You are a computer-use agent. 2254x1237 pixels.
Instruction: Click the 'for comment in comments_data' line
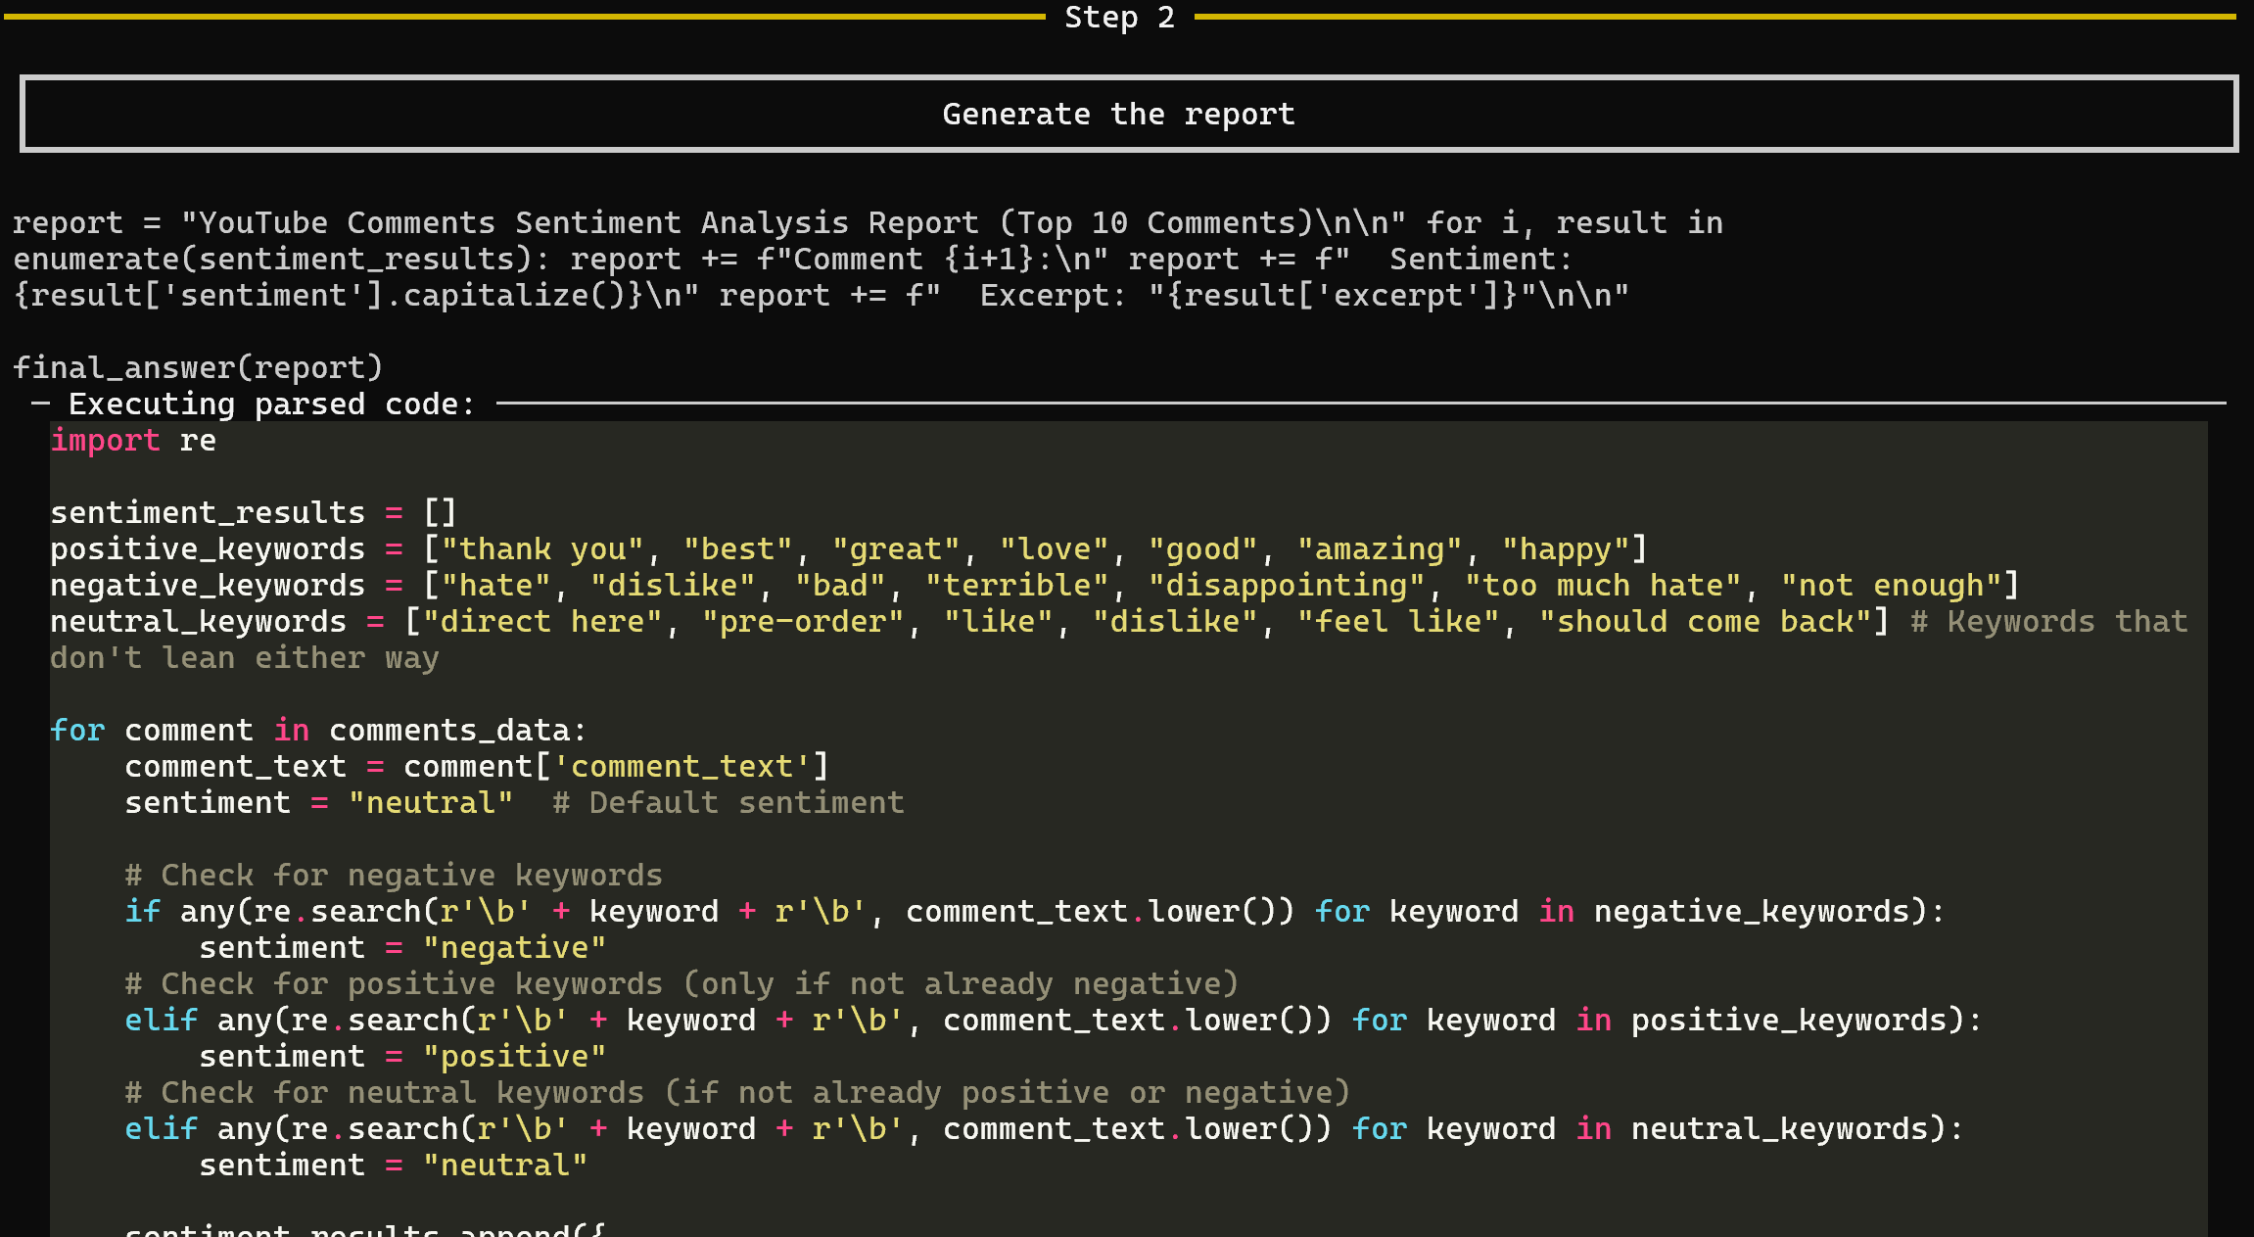(x=318, y=730)
